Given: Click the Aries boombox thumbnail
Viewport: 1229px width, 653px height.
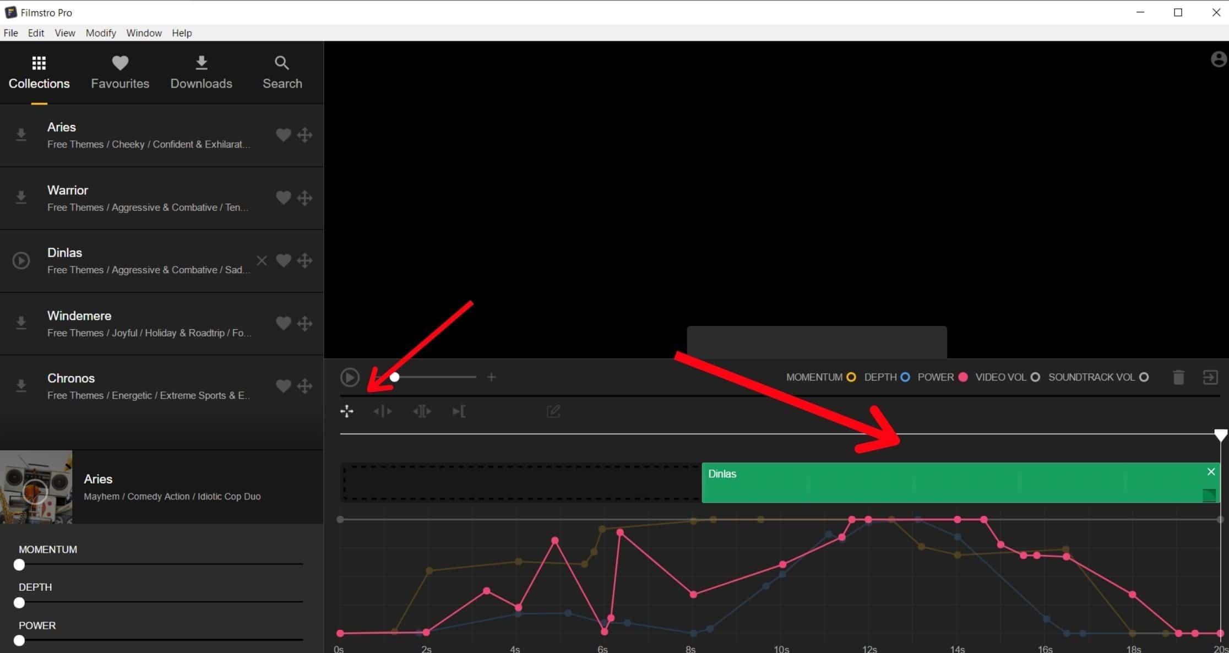Looking at the screenshot, I should pos(36,487).
